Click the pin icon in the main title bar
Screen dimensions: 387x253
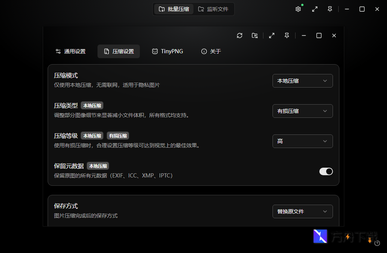click(x=330, y=9)
